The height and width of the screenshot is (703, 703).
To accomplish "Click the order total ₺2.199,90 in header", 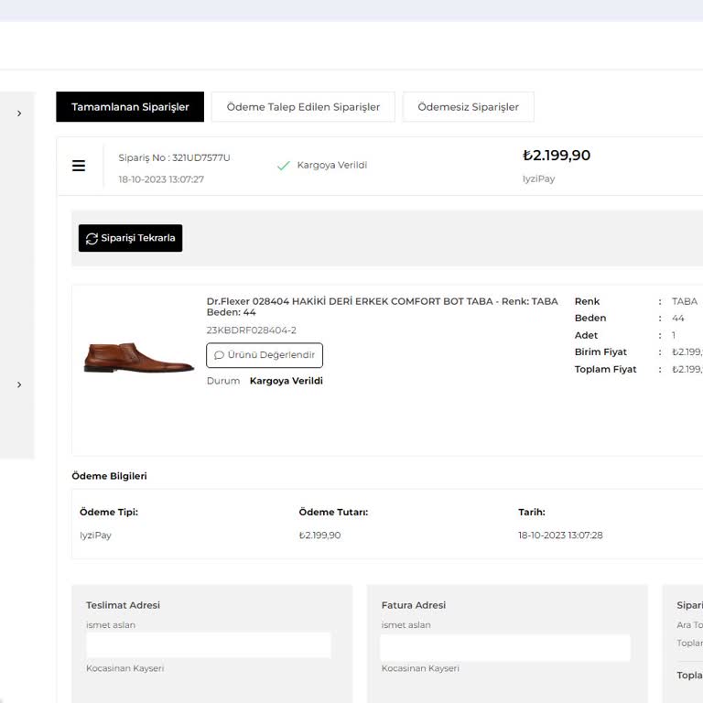I will (557, 156).
